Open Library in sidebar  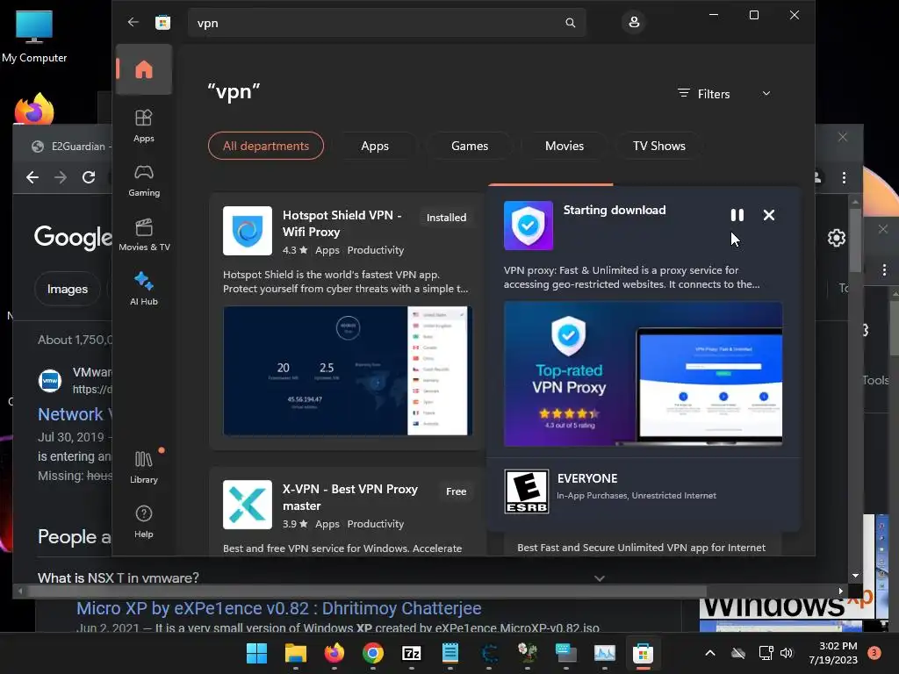click(x=144, y=467)
